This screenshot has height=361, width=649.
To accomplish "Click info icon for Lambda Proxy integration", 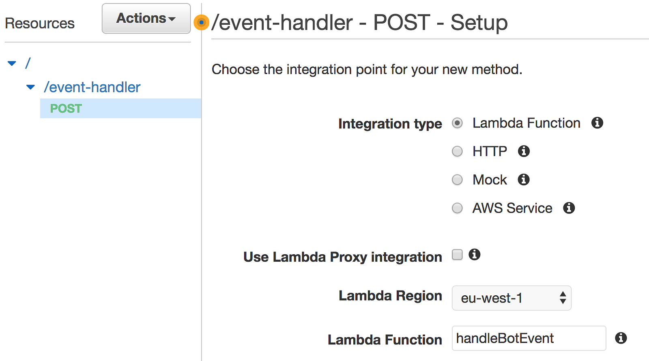I will tap(475, 255).
